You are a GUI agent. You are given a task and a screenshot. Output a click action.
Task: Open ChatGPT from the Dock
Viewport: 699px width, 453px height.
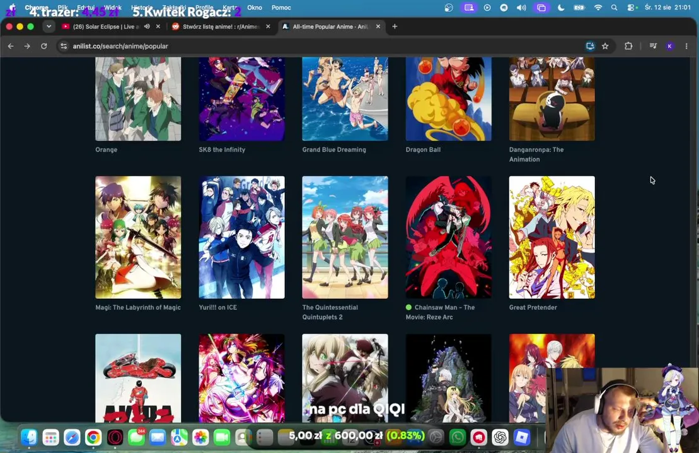(500, 437)
